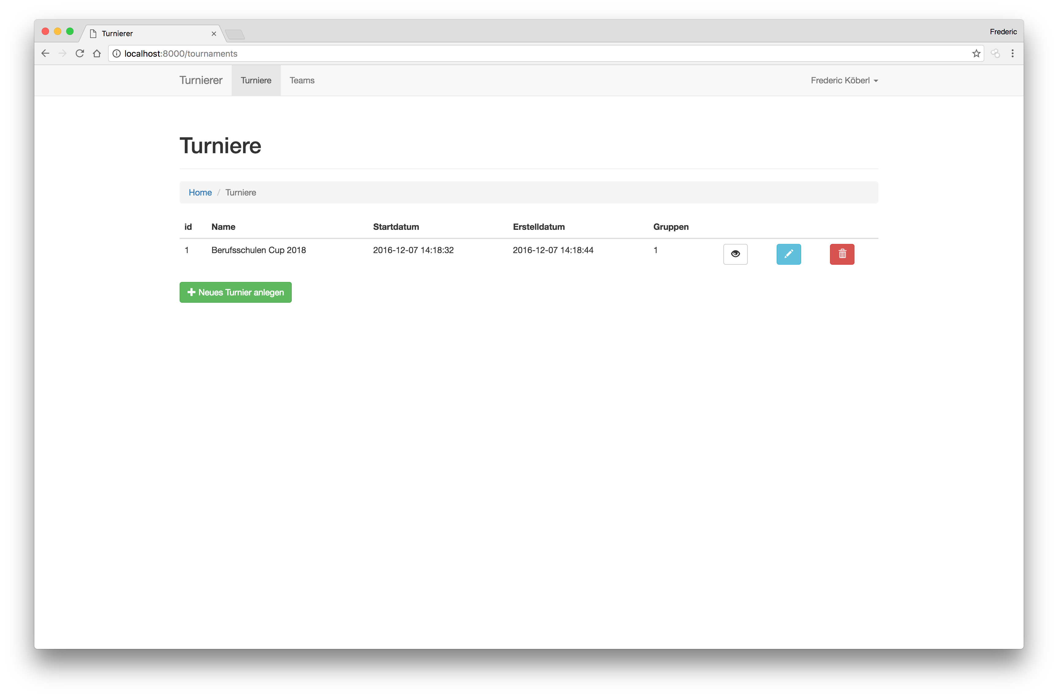
Task: Click Neues Turnier anlegen button
Action: (235, 292)
